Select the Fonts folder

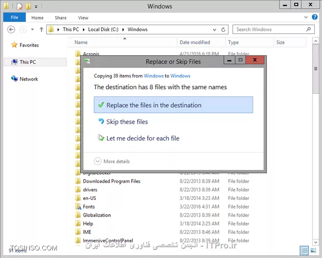point(89,207)
